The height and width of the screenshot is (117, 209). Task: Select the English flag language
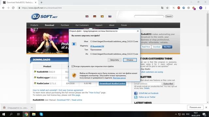click(87, 16)
